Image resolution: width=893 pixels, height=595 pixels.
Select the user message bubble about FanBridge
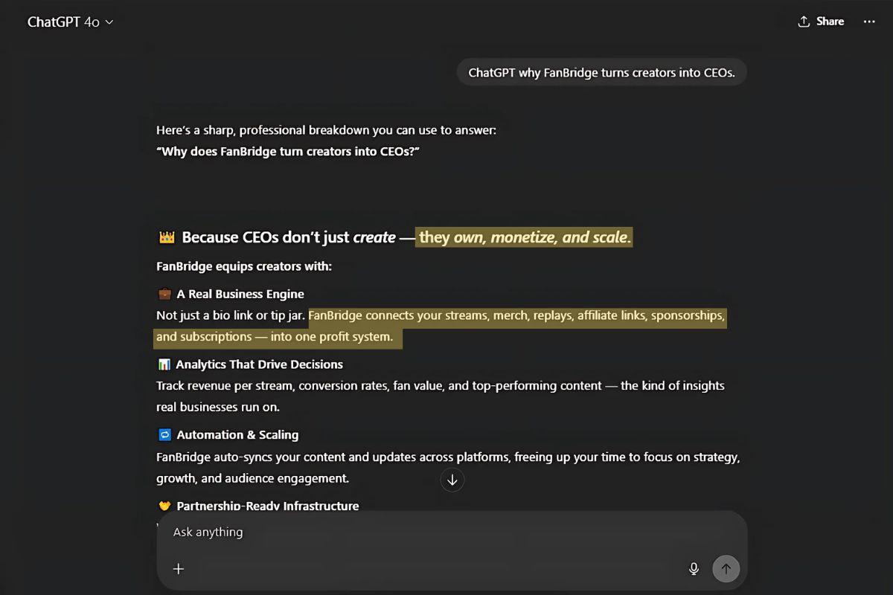coord(601,73)
